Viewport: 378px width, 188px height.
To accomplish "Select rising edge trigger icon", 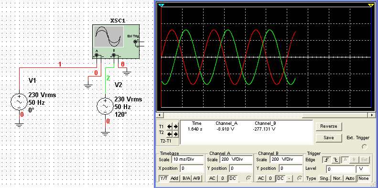I will 327,160.
